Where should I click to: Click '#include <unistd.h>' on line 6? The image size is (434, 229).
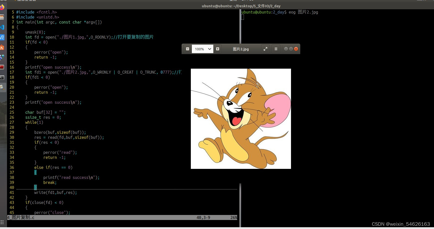[x=38, y=17]
